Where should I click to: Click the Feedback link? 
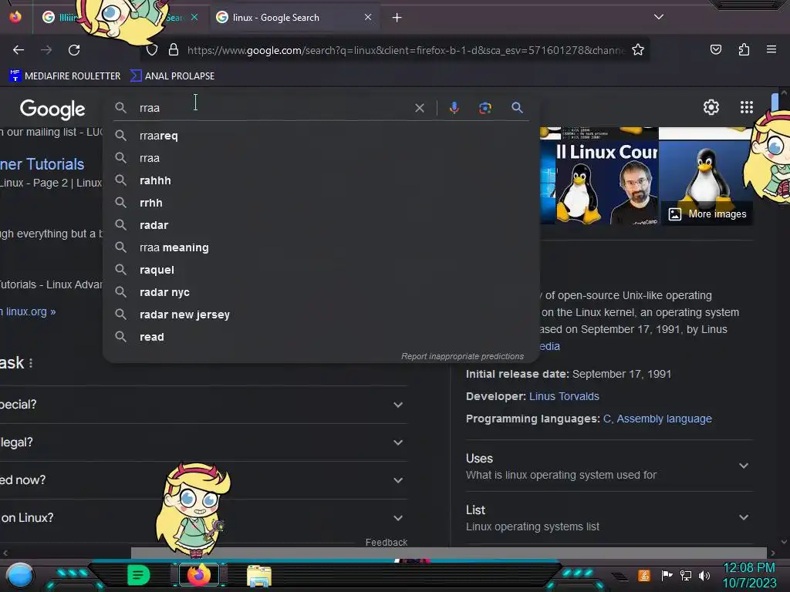coord(386,542)
